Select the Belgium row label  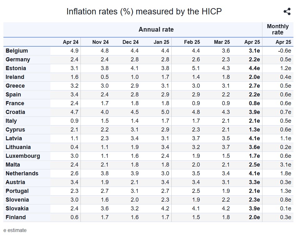click(x=17, y=51)
